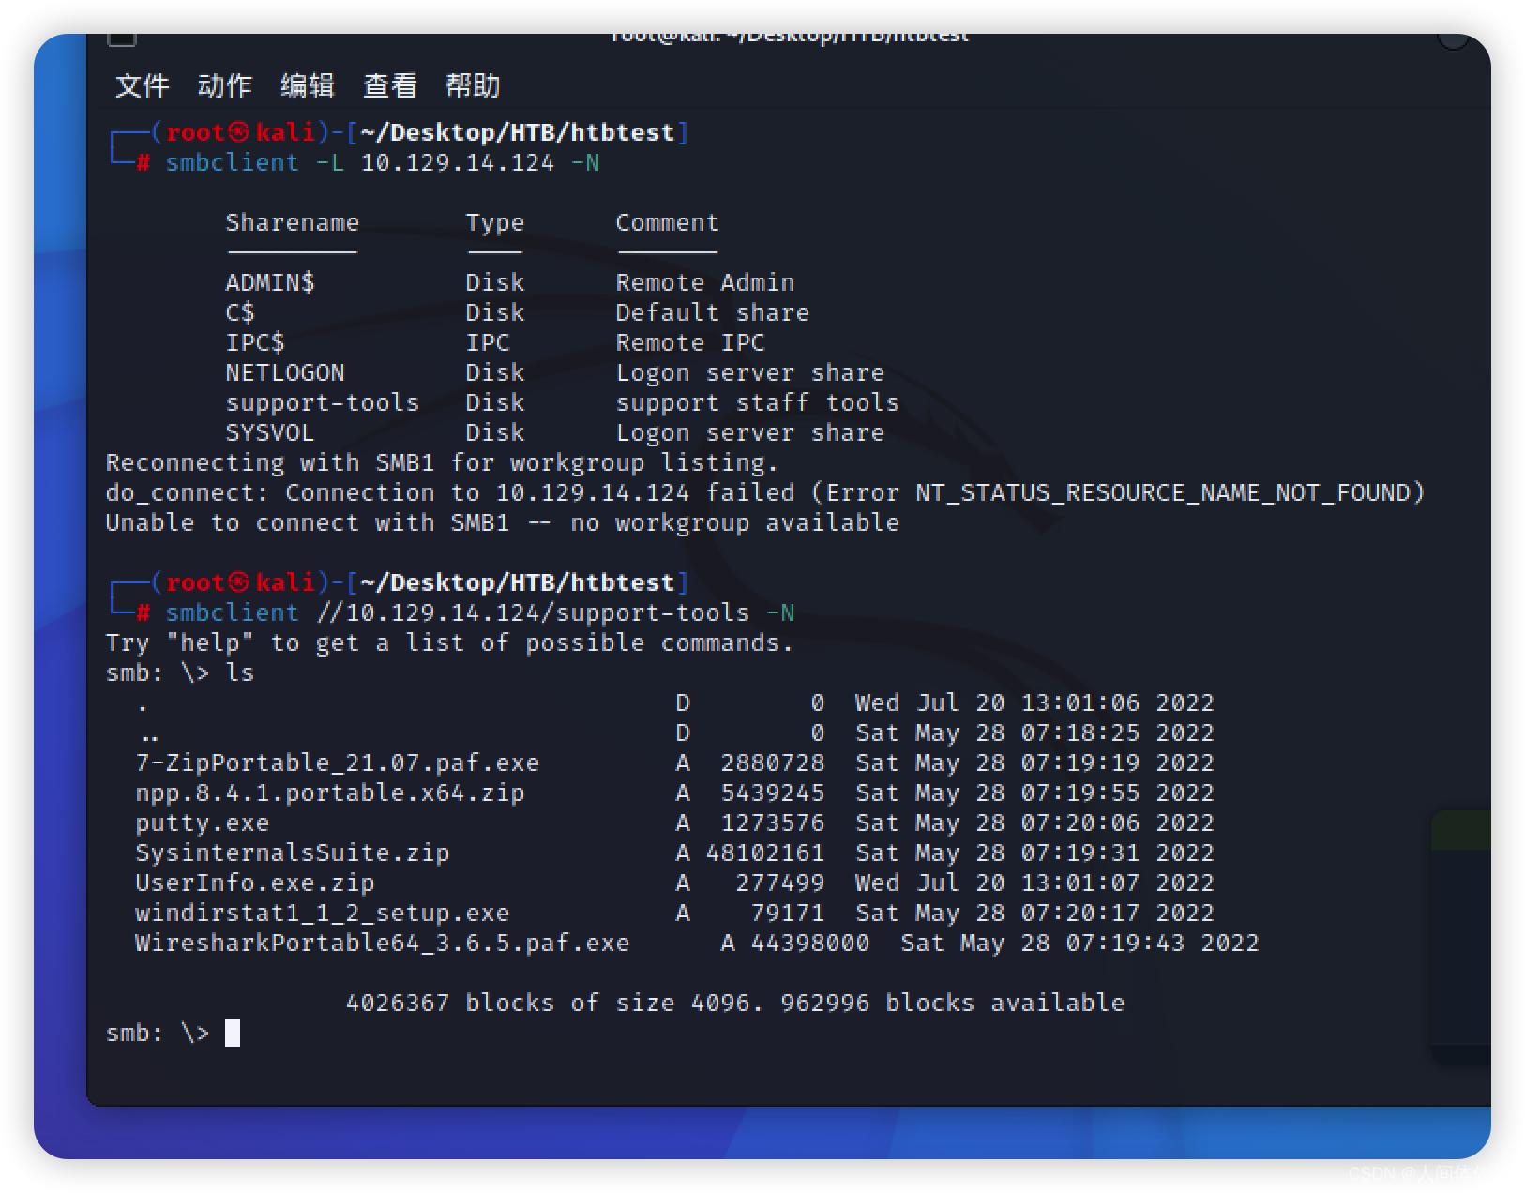1525x1193 pixels.
Task: Open the 查看 menu
Action: tap(389, 85)
